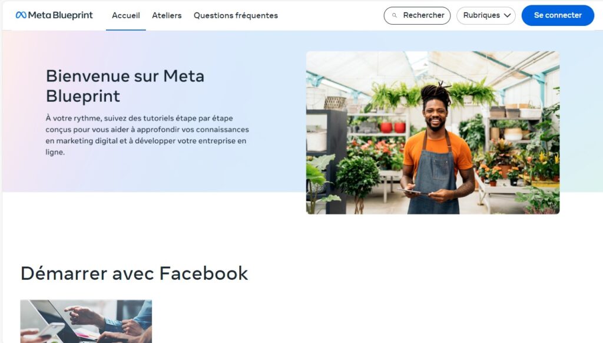The width and height of the screenshot is (603, 343).
Task: Open the Ateliers section
Action: coord(167,15)
